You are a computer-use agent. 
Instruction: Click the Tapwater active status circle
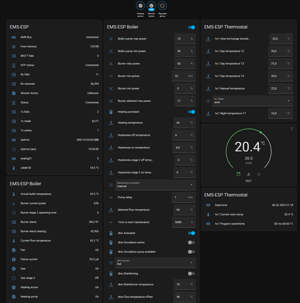(x=162, y=5)
